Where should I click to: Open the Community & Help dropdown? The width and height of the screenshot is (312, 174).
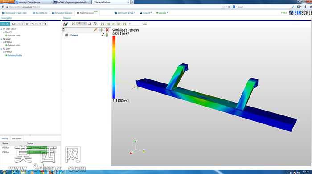pyautogui.click(x=125, y=13)
